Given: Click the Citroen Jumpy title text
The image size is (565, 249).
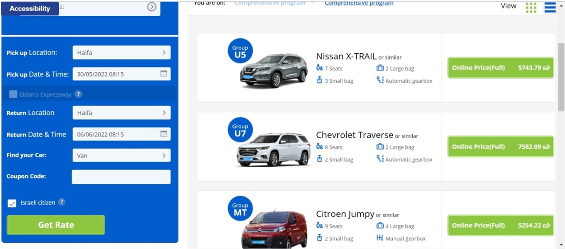Looking at the screenshot, I should 345,214.
